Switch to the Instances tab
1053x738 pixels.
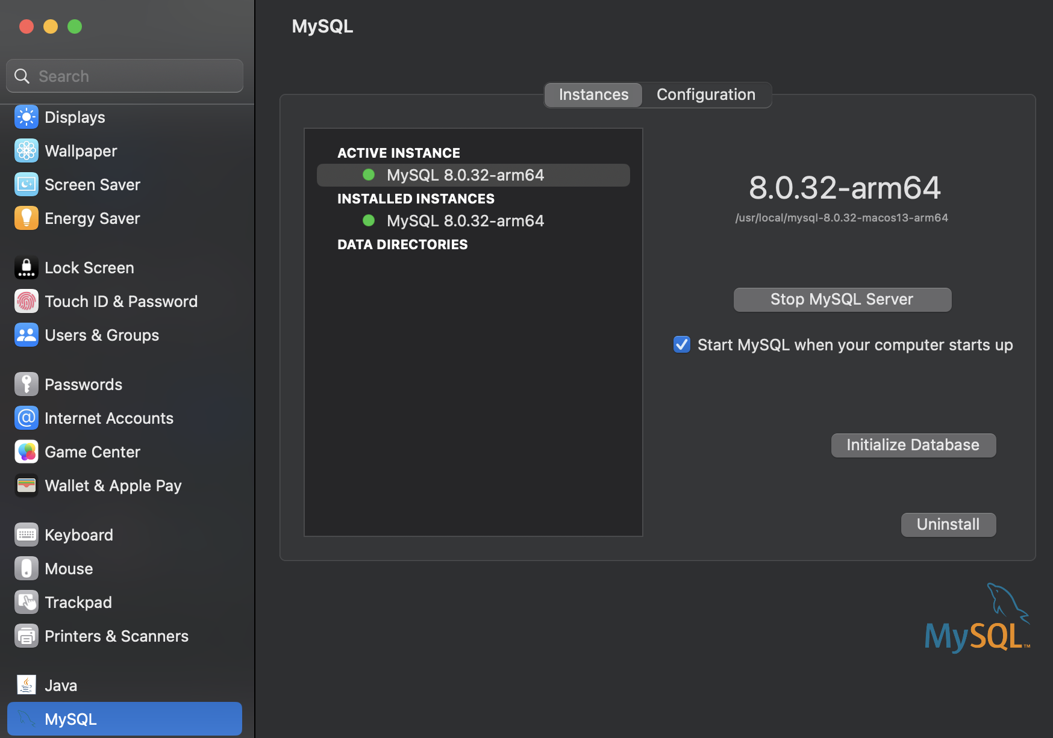point(592,95)
